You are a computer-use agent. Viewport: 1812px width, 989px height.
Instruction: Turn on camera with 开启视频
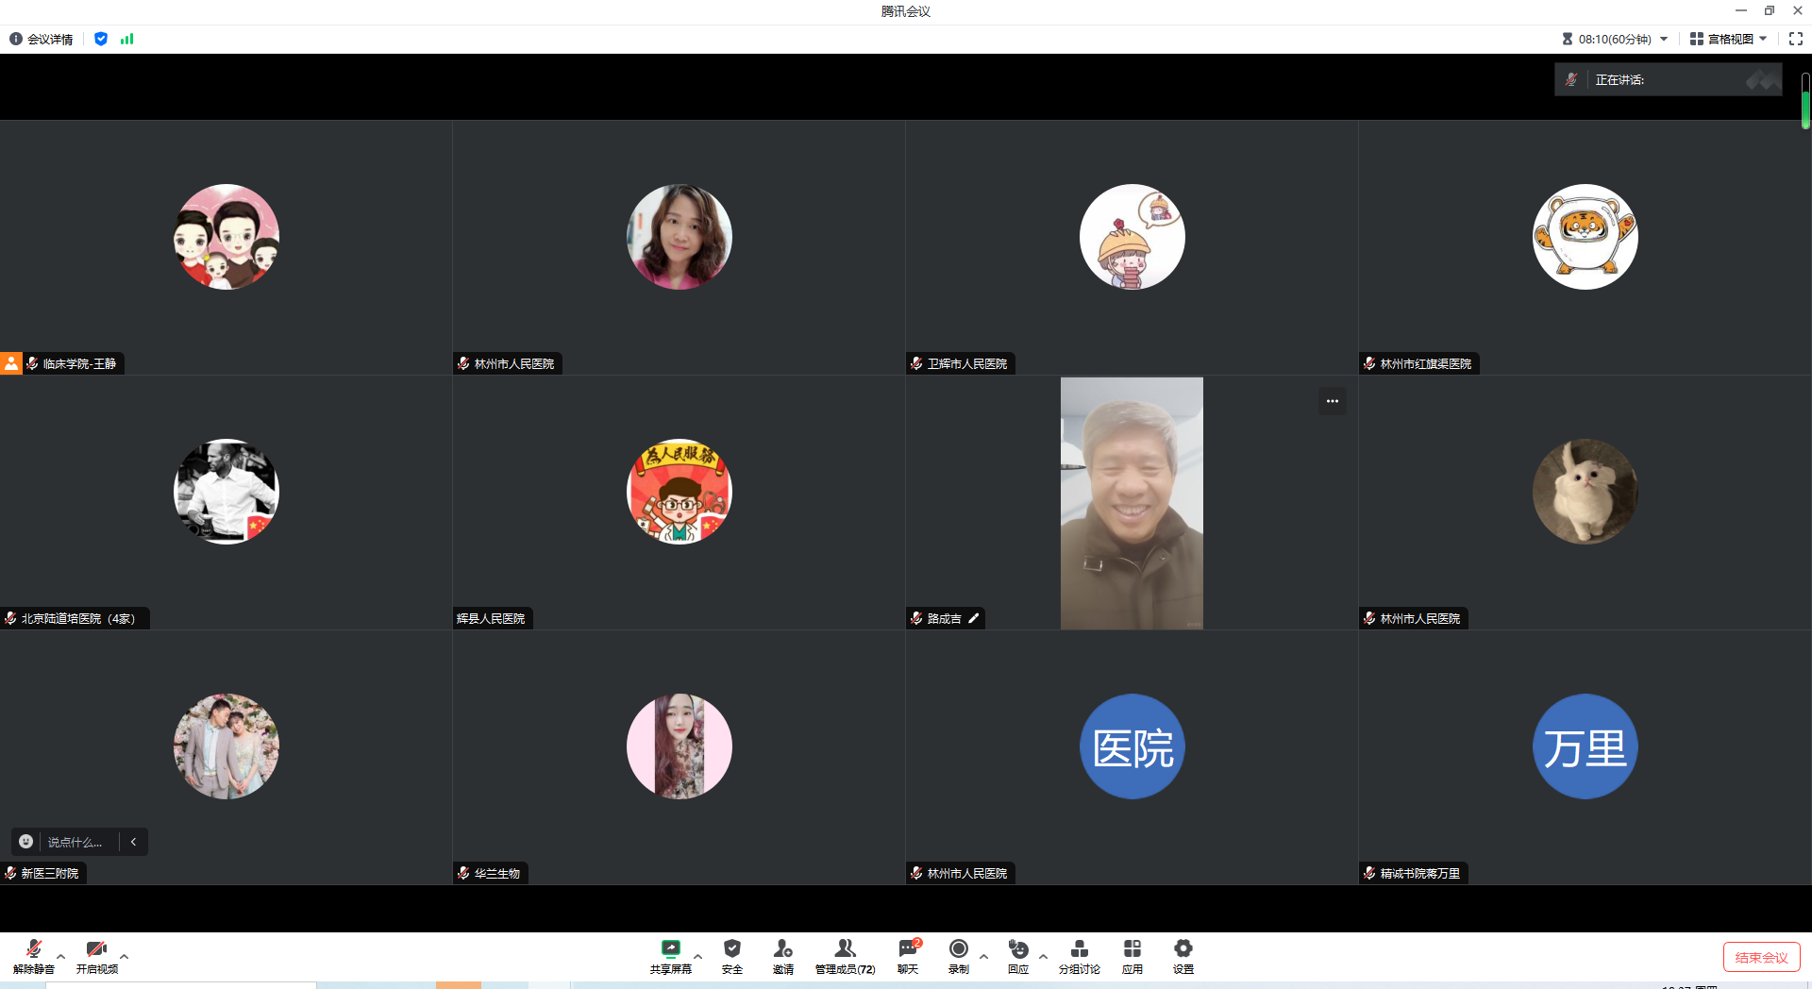[96, 949]
